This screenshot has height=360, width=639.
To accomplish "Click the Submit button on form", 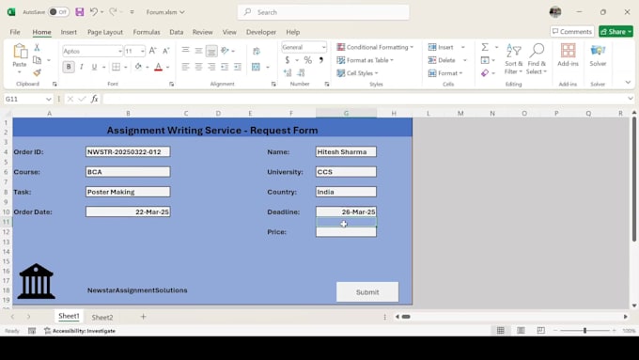I will coord(367,292).
